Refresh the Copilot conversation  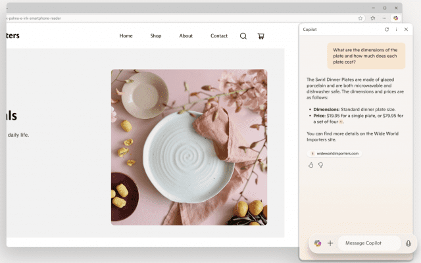click(387, 29)
